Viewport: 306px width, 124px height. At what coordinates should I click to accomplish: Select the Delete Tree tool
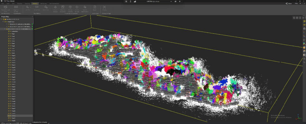tap(46, 7)
